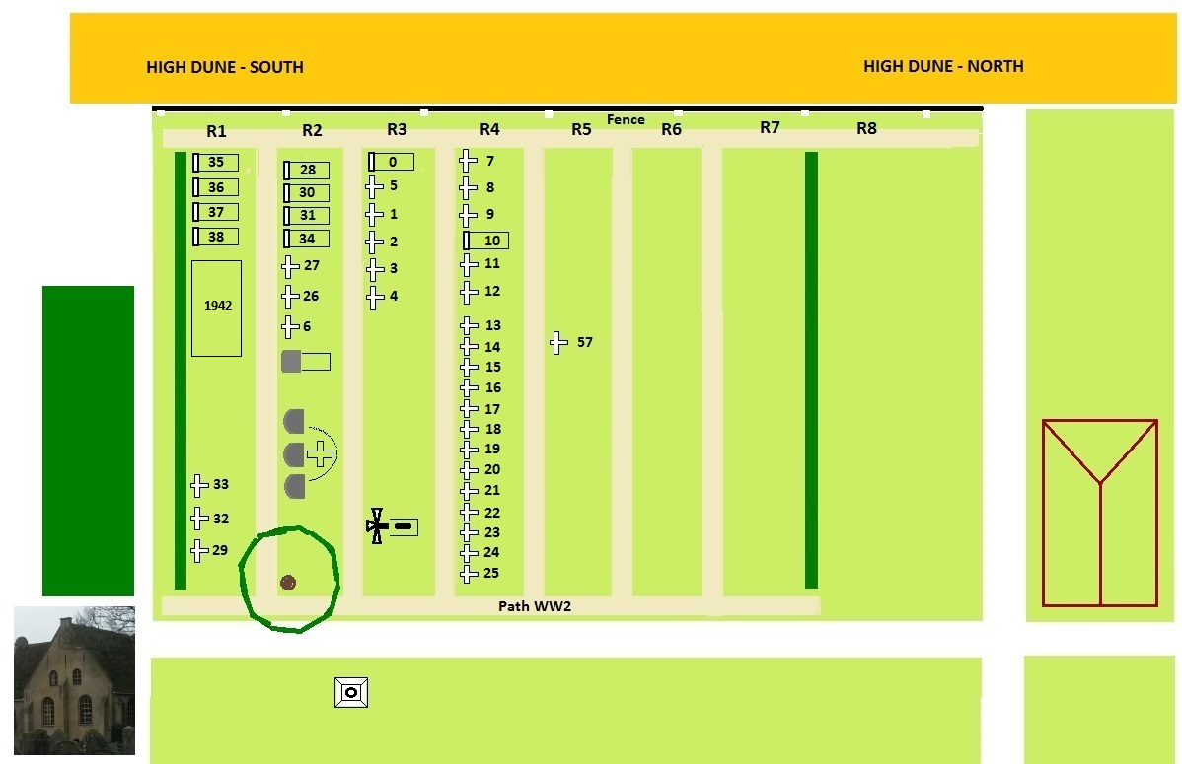Open the church photo thumbnail
Viewport: 1182px width, 764px height.
pyautogui.click(x=74, y=680)
